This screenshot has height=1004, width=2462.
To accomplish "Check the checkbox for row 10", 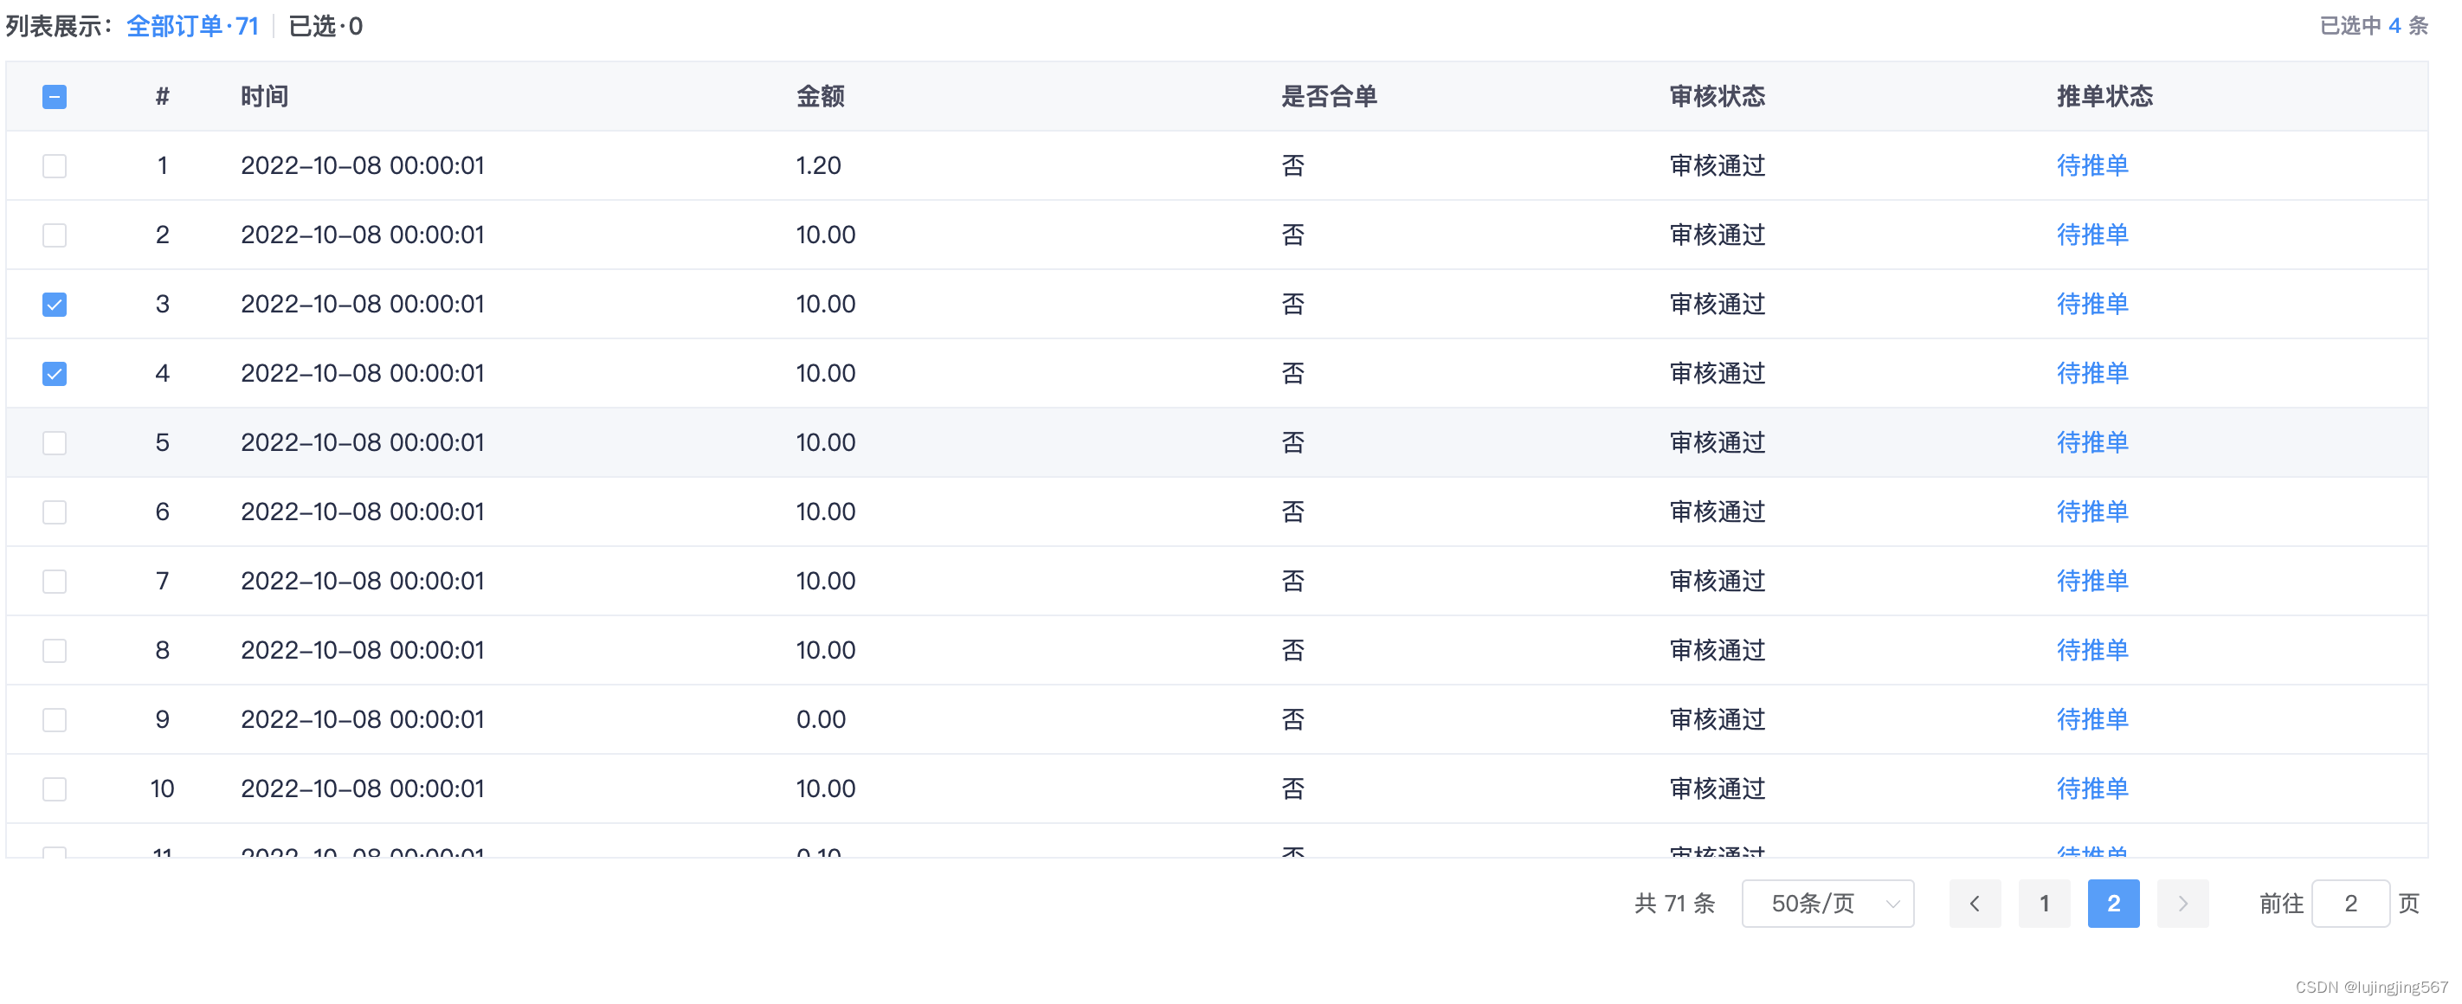I will pyautogui.click(x=55, y=788).
